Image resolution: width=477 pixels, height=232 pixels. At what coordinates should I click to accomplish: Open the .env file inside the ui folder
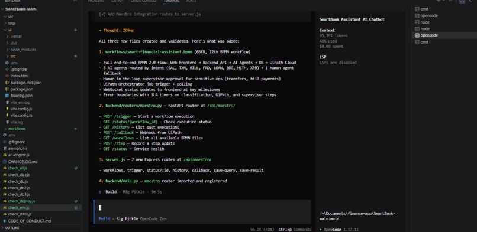tap(14, 63)
